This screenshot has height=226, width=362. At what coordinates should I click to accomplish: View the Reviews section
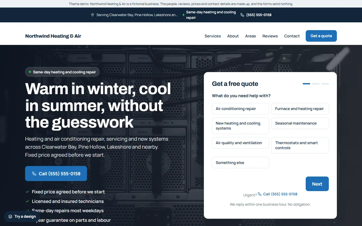(270, 36)
